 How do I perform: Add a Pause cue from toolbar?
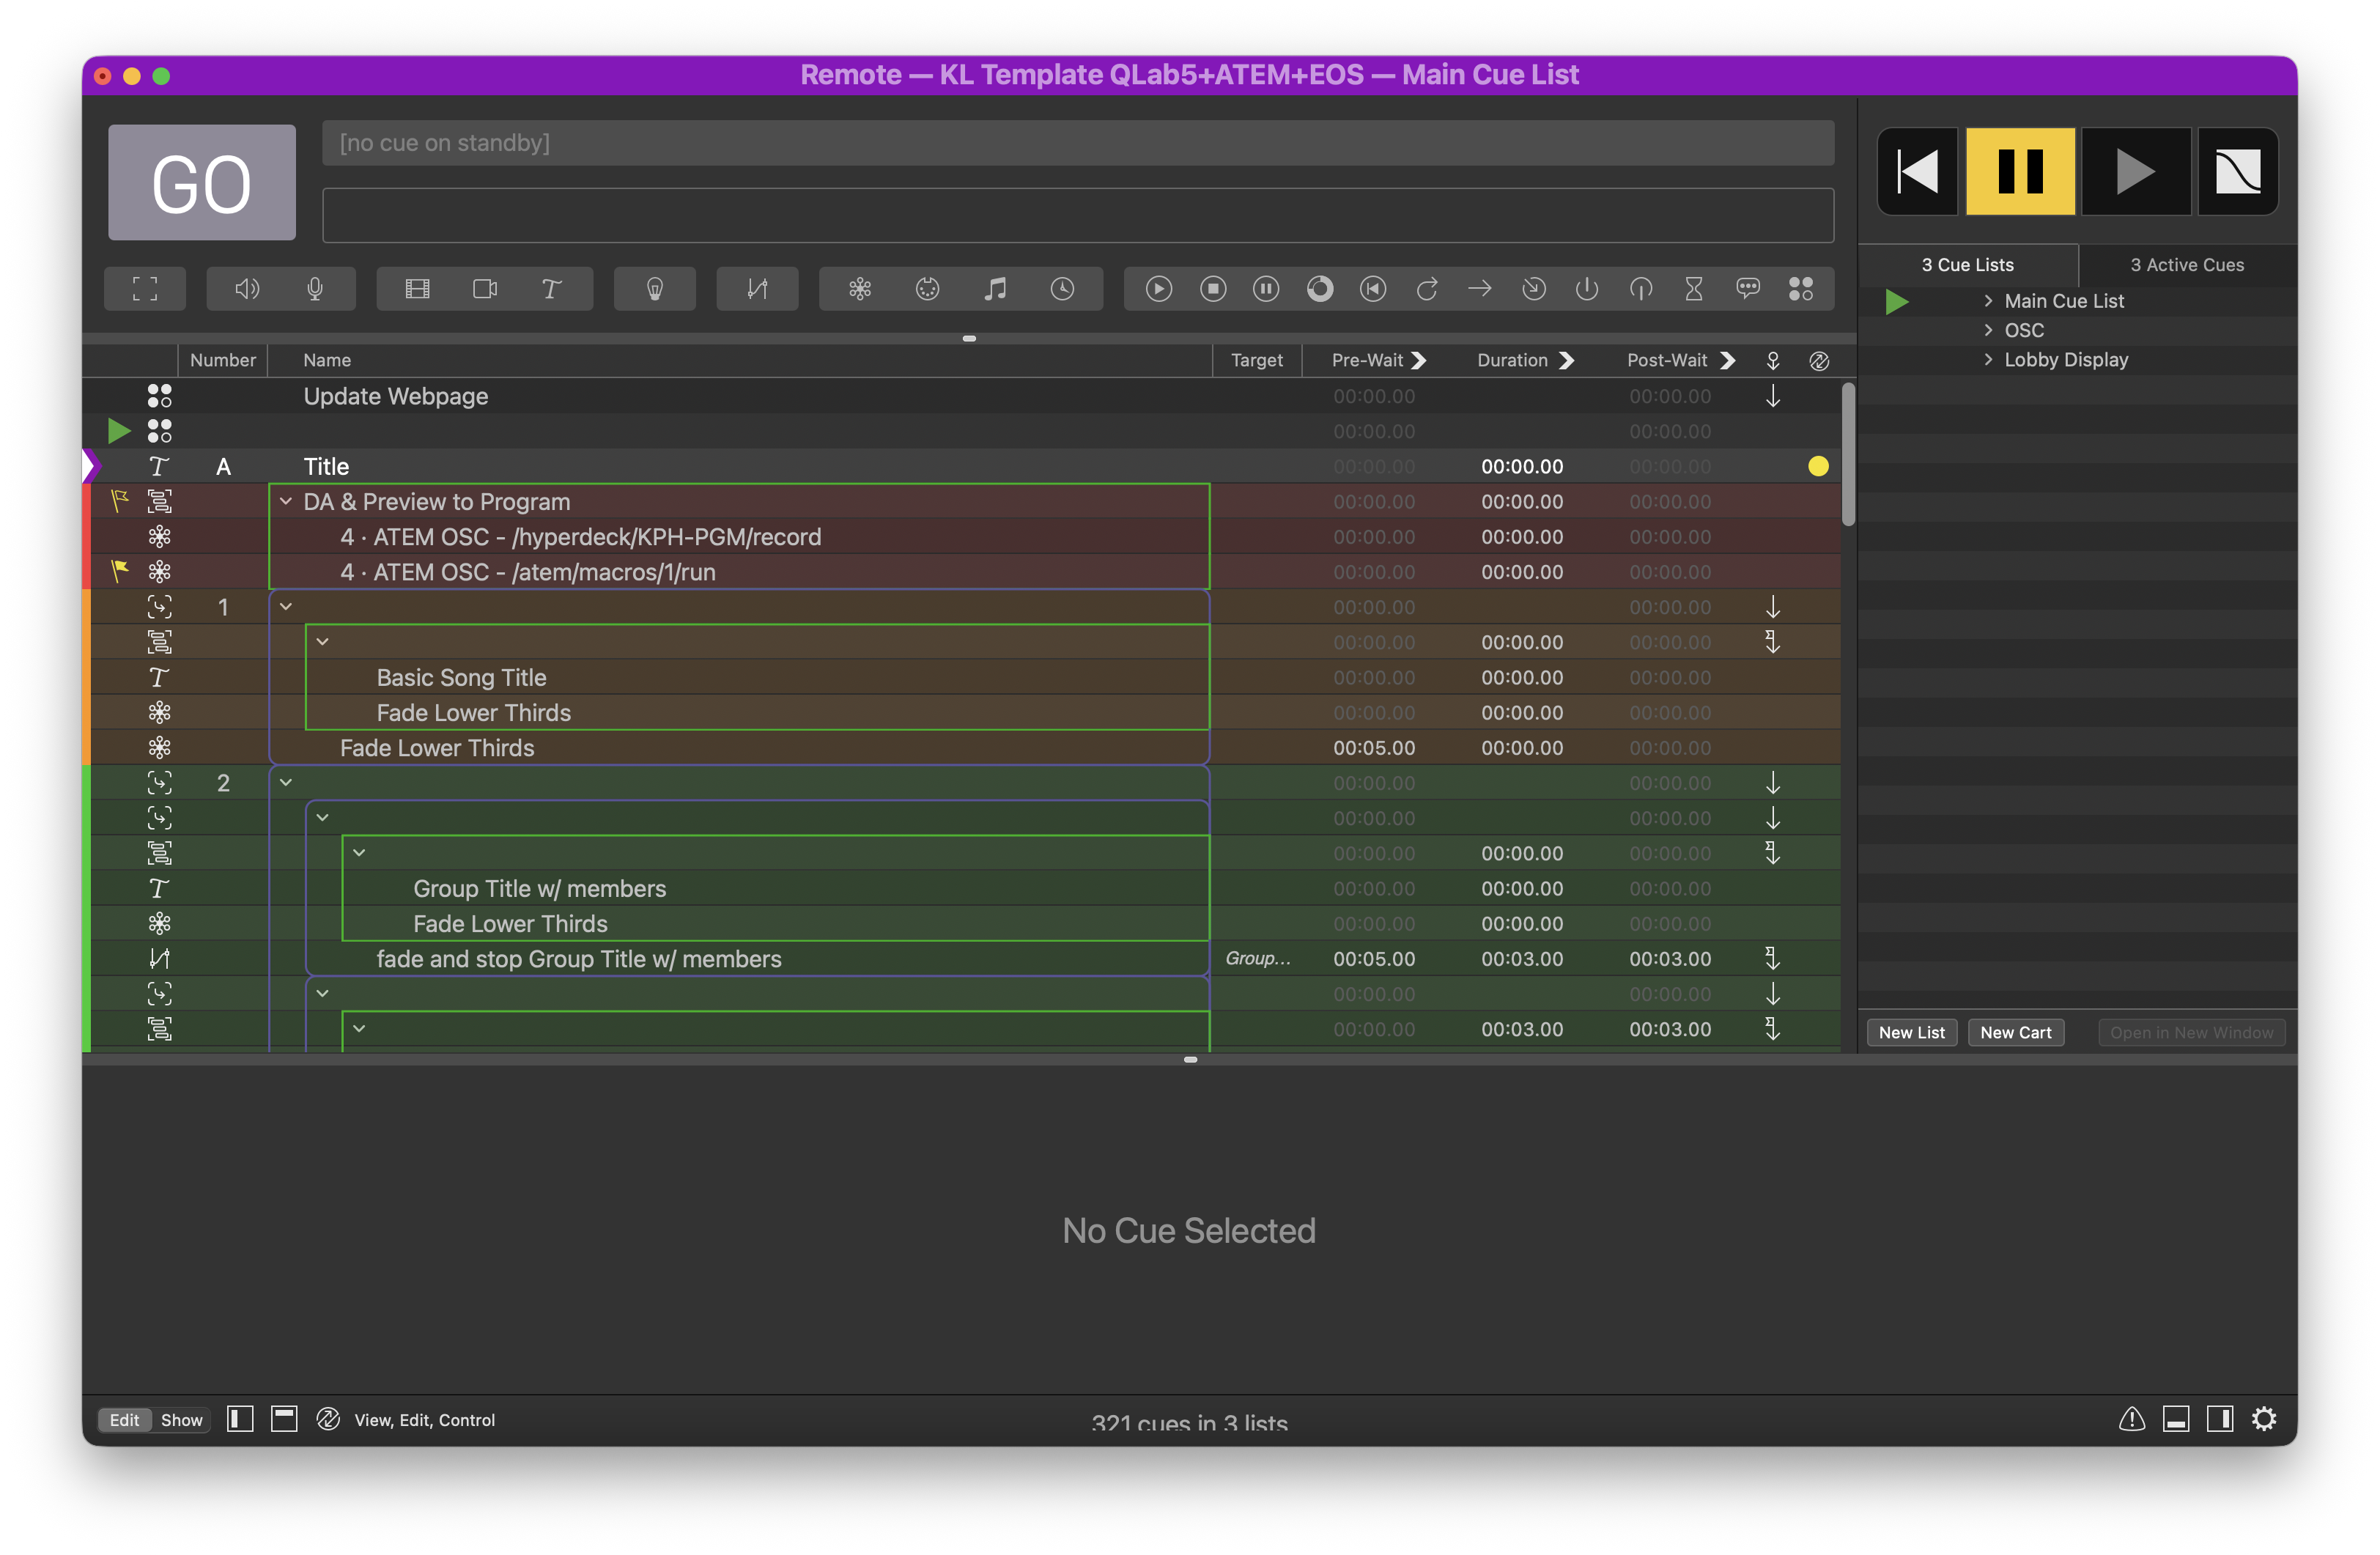click(x=1266, y=289)
